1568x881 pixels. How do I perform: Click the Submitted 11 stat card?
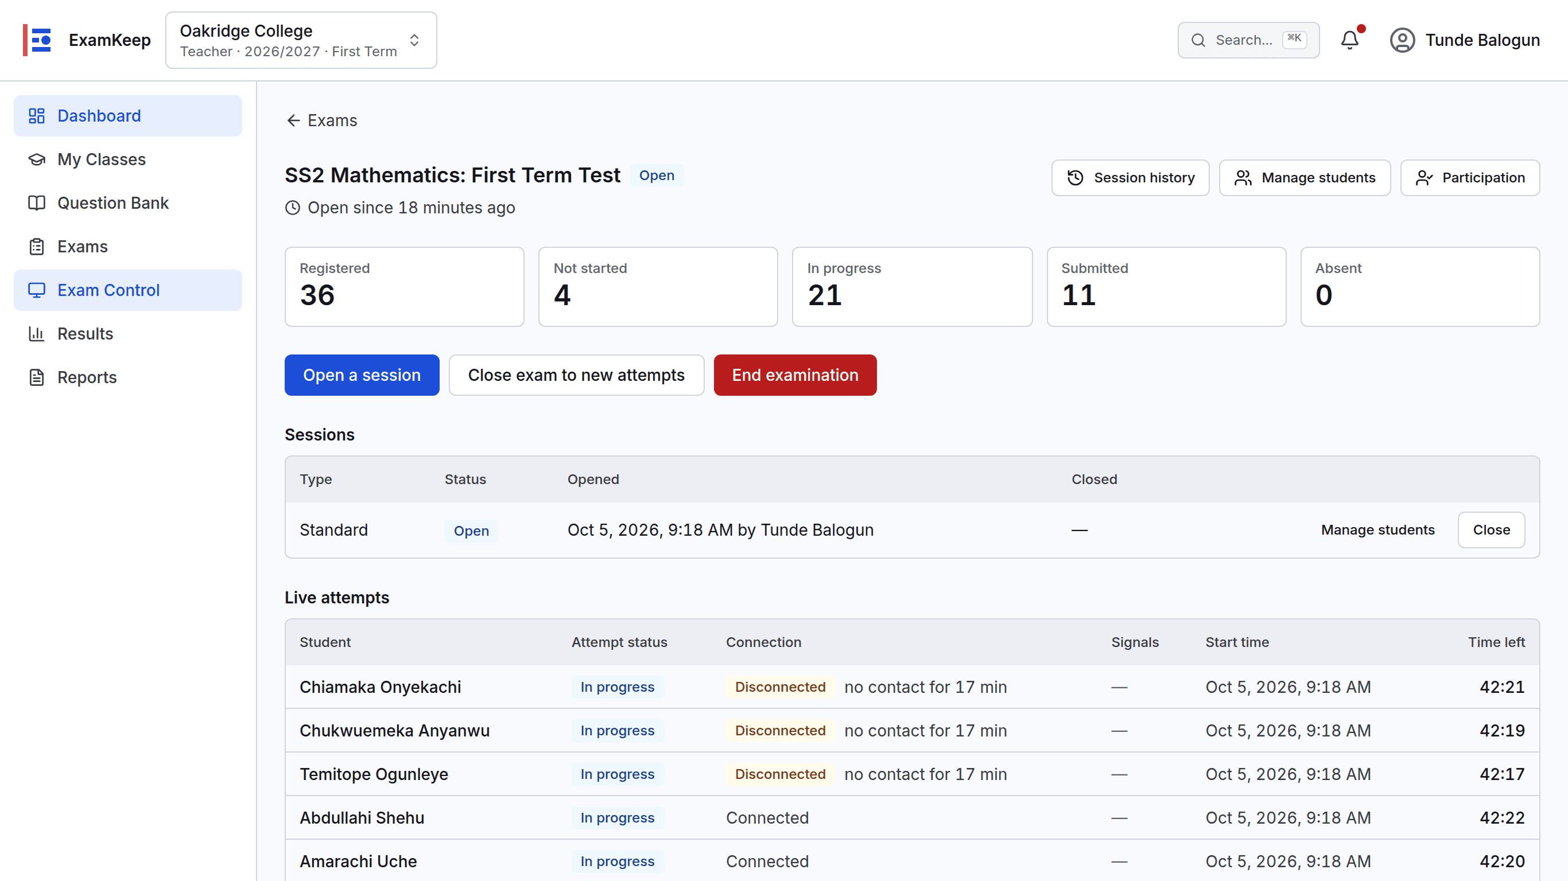point(1166,287)
